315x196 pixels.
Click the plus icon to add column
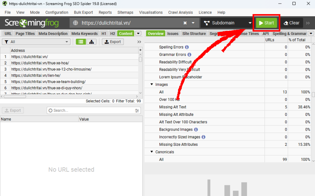click(140, 50)
